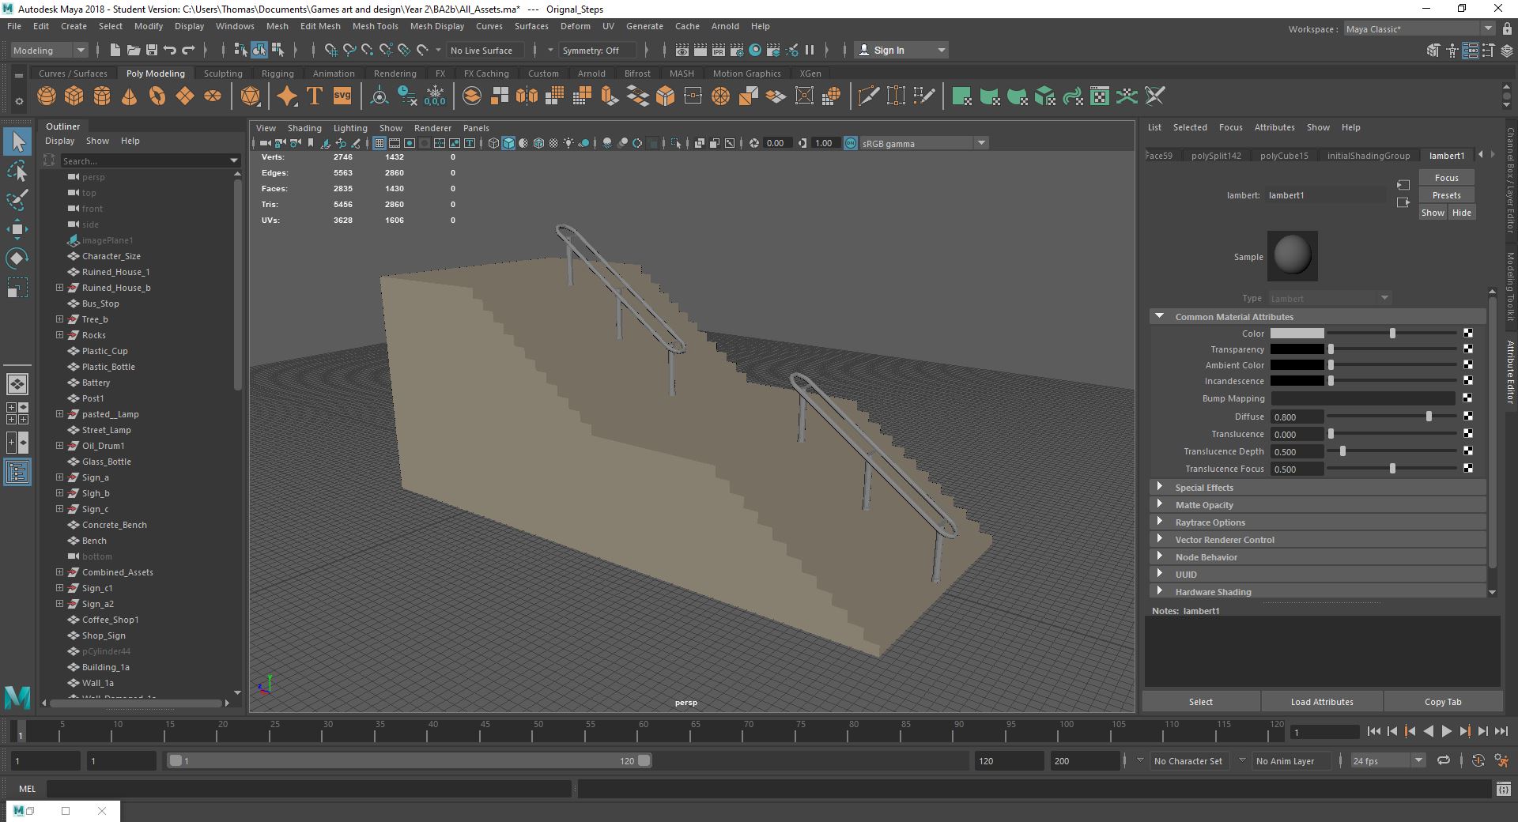Screen dimensions: 1518x822
Task: Click the Load Attributes button
Action: 1322,702
